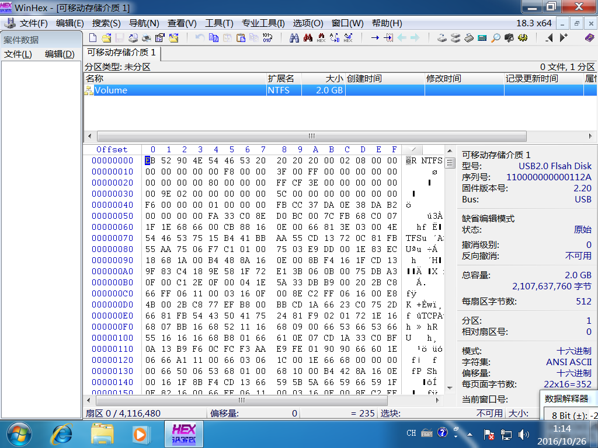Click Go To Sector icon
Image resolution: width=598 pixels, height=448 pixels.
pyautogui.click(x=388, y=37)
